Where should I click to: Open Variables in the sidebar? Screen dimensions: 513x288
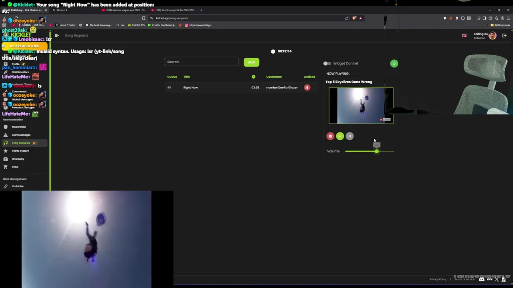pyautogui.click(x=18, y=186)
